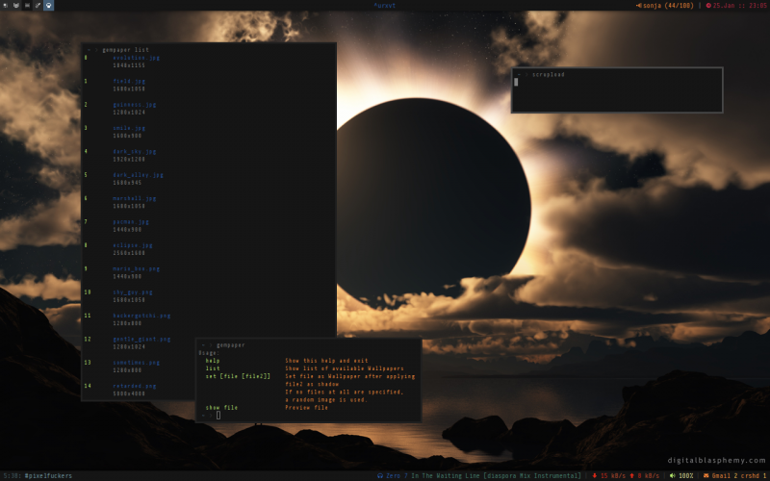Click the 15 kB/s download rate
The image size is (770, 481).
pos(613,475)
